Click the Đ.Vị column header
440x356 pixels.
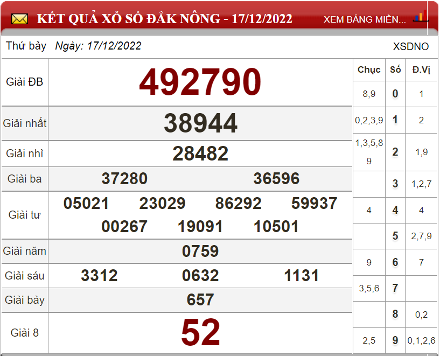(421, 70)
